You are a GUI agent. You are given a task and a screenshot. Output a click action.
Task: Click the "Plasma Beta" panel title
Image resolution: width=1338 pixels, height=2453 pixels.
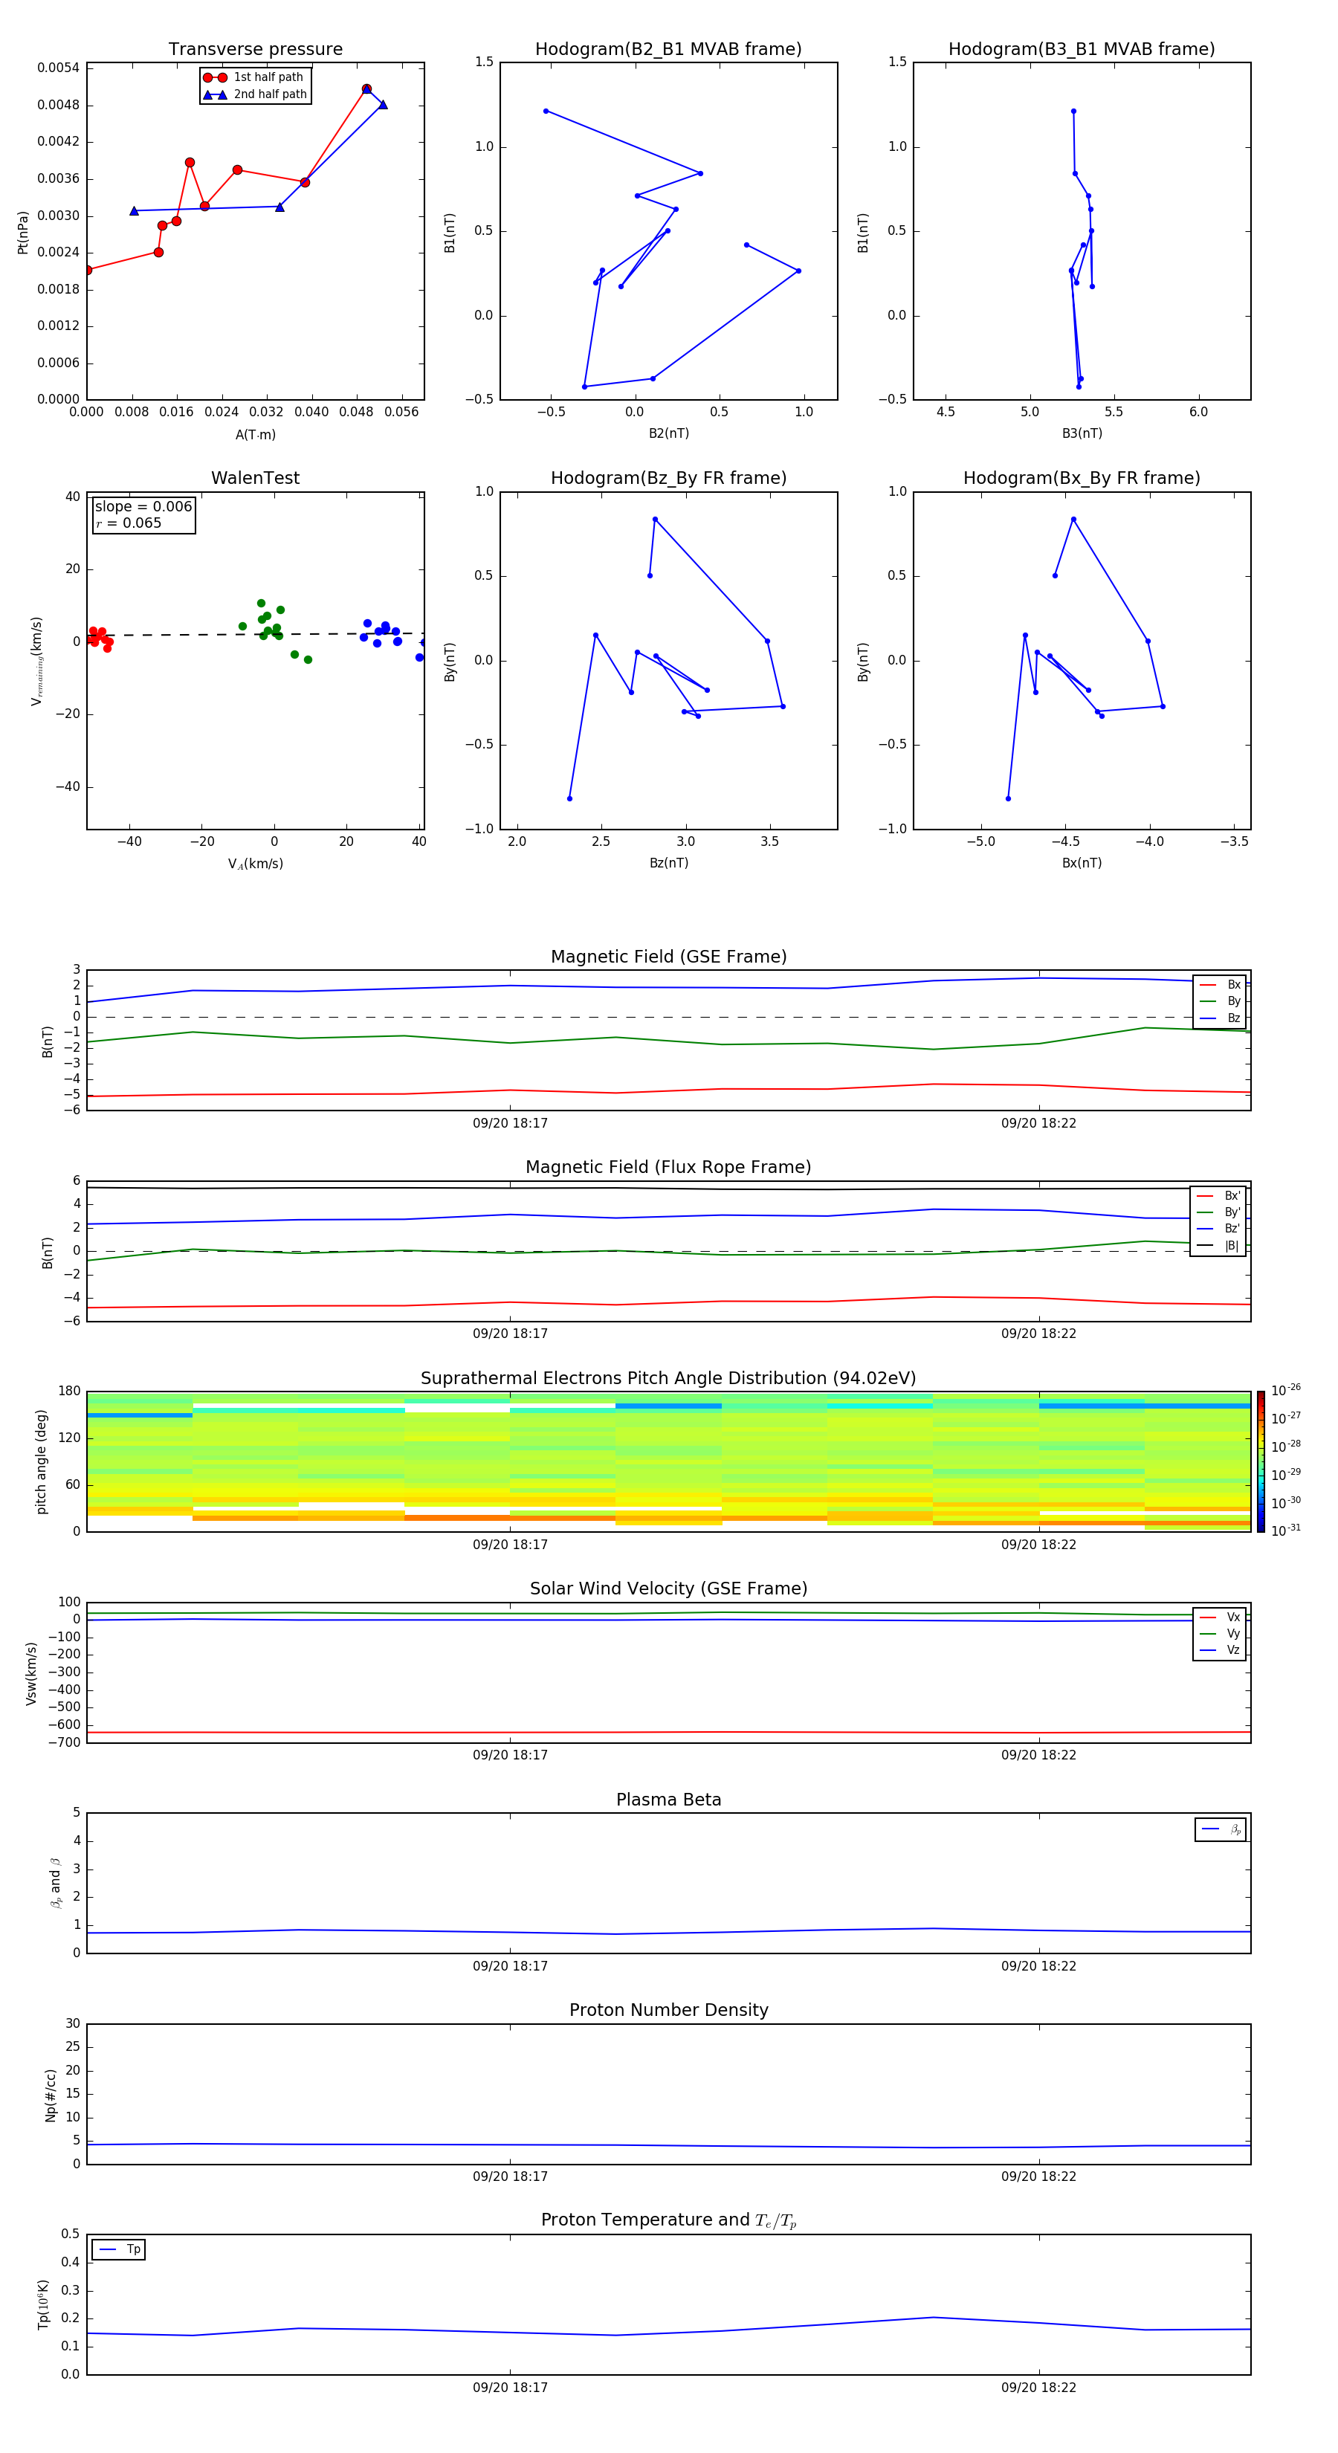(x=668, y=1800)
